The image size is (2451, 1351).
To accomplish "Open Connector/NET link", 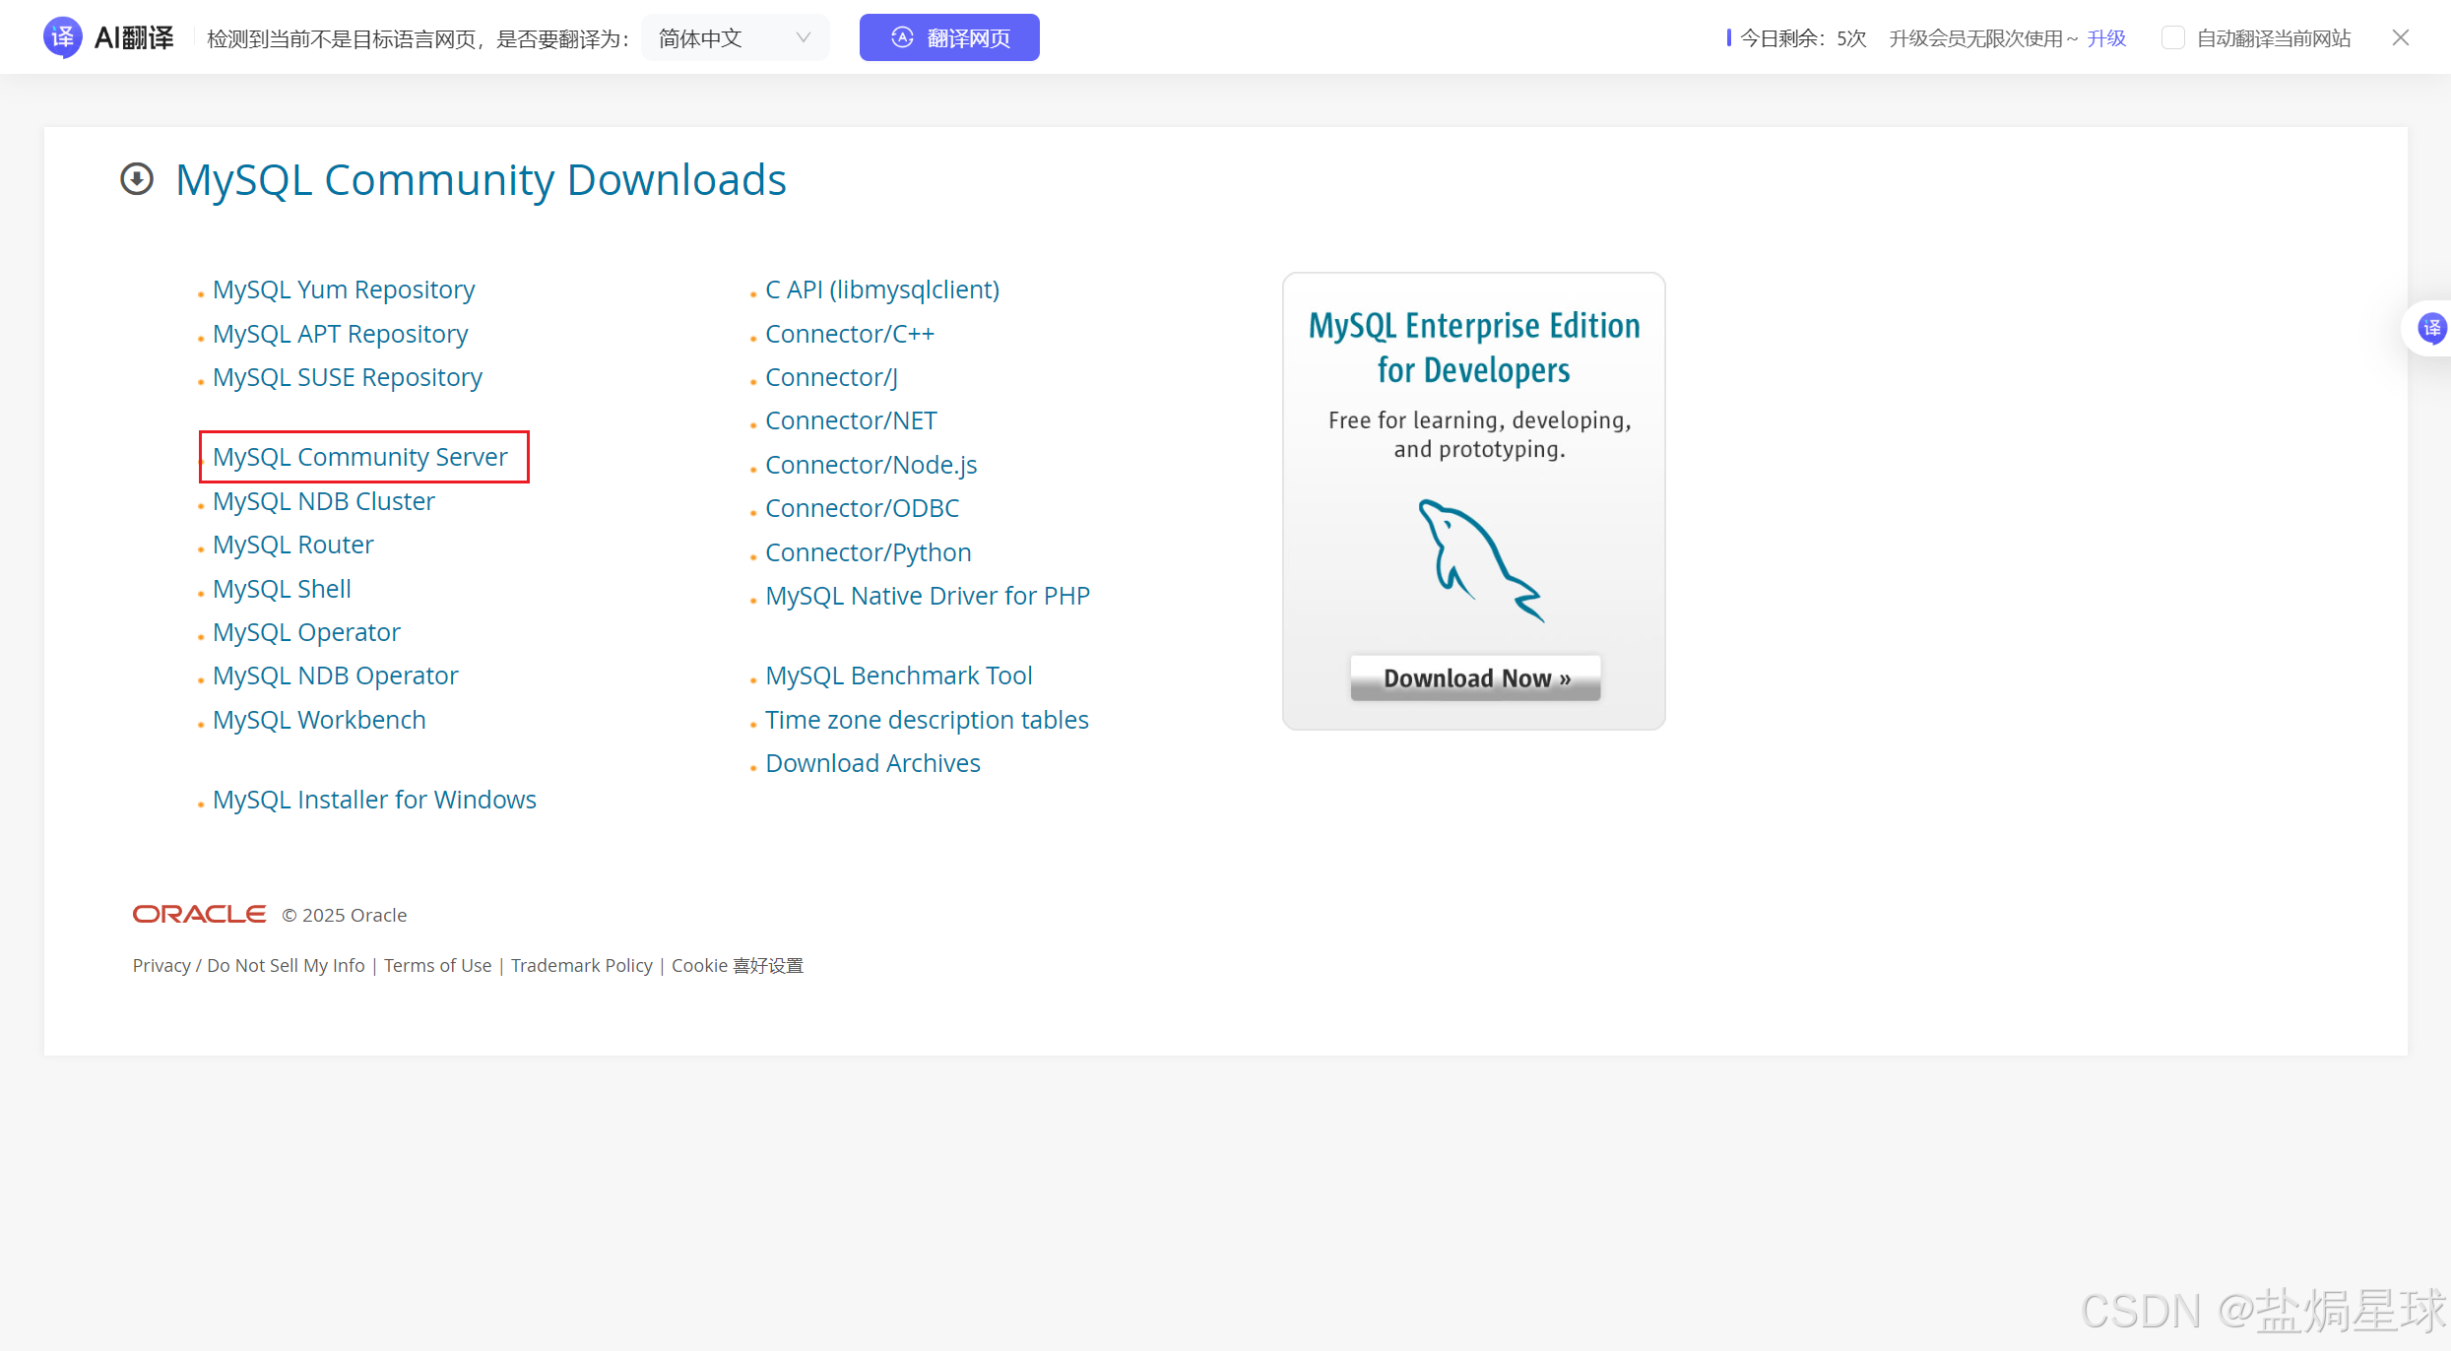I will click(x=851, y=420).
